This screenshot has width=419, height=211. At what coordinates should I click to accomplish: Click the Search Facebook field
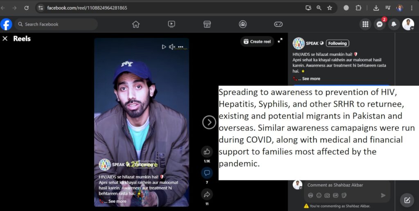pyautogui.click(x=56, y=24)
